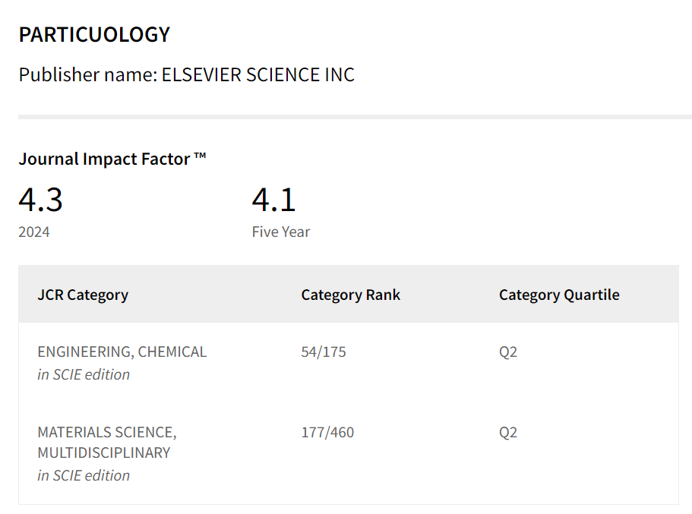The image size is (692, 514).
Task: Click the trademark symbol after Impact Factor
Action: pos(200,156)
